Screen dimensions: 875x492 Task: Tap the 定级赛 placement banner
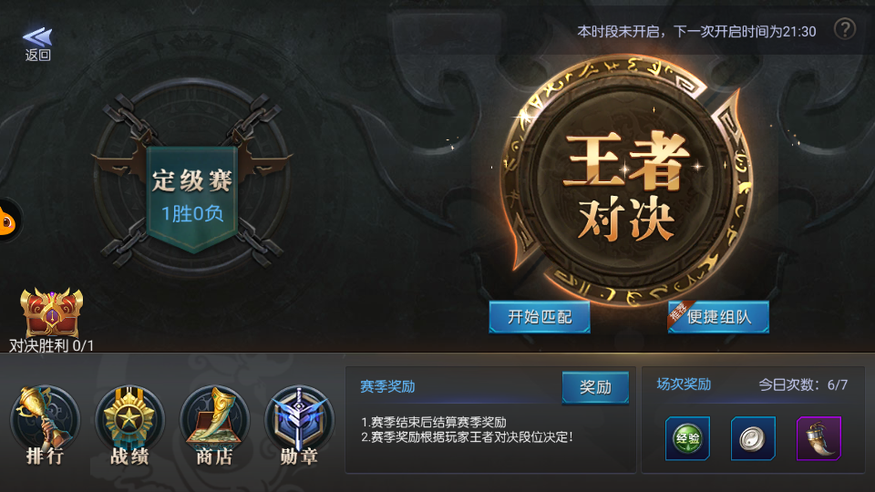coord(192,197)
